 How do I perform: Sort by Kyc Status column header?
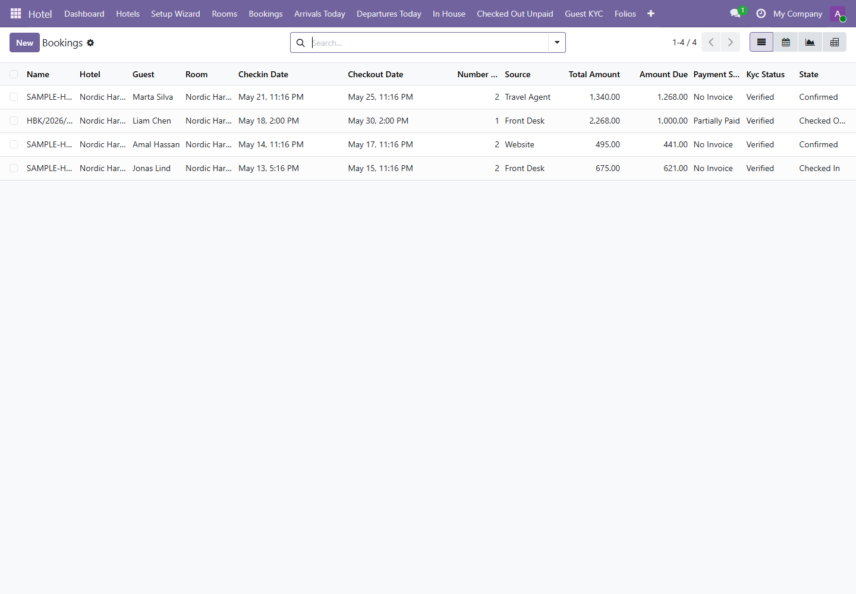[766, 74]
